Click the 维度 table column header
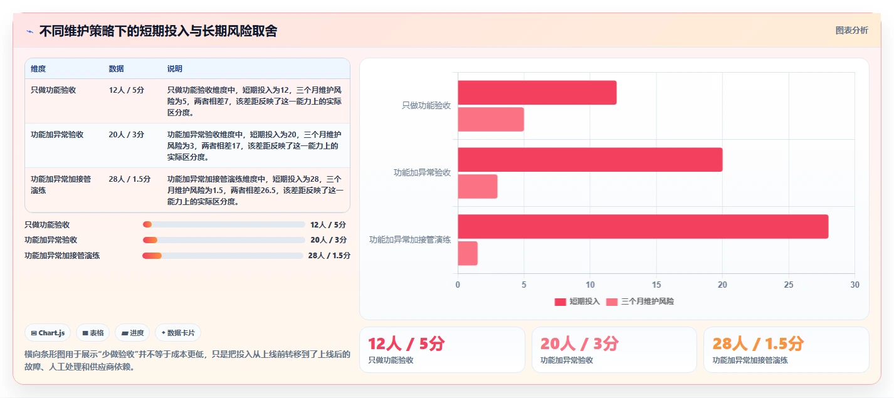Viewport: 894px width, 398px height. 38,68
